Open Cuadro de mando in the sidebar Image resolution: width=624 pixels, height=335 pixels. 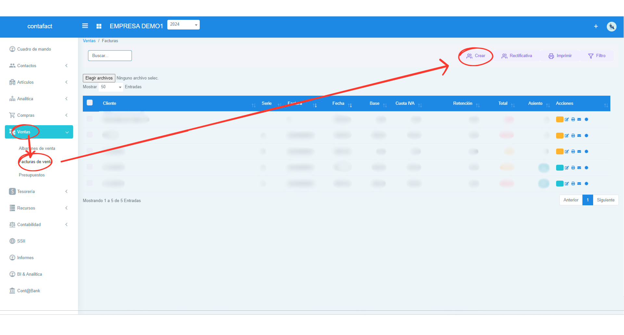coord(34,49)
